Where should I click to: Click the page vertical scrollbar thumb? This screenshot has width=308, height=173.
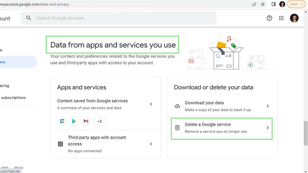click(x=306, y=133)
